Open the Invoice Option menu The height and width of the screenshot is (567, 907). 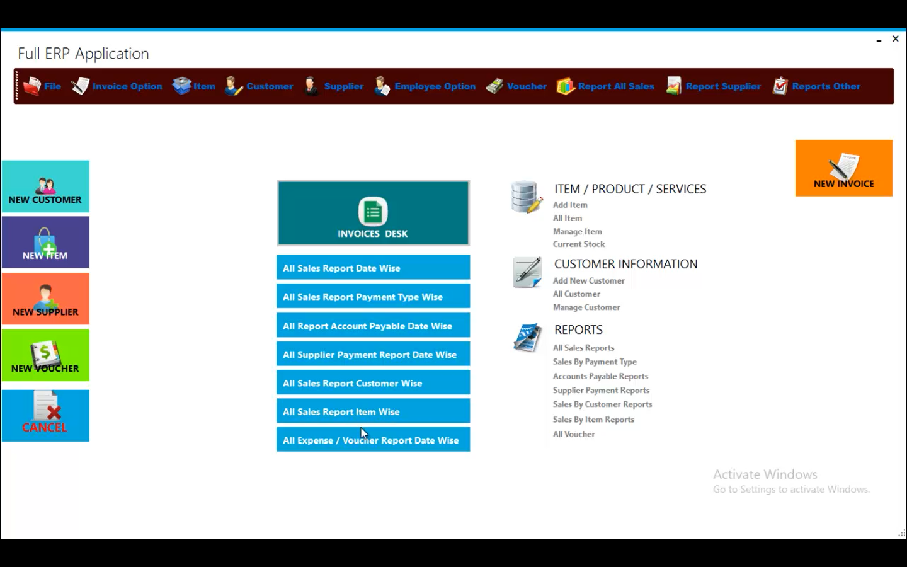point(117,86)
